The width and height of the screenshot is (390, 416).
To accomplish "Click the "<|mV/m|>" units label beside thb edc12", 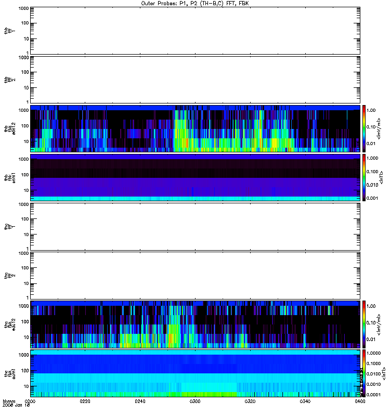I will 379,128.
